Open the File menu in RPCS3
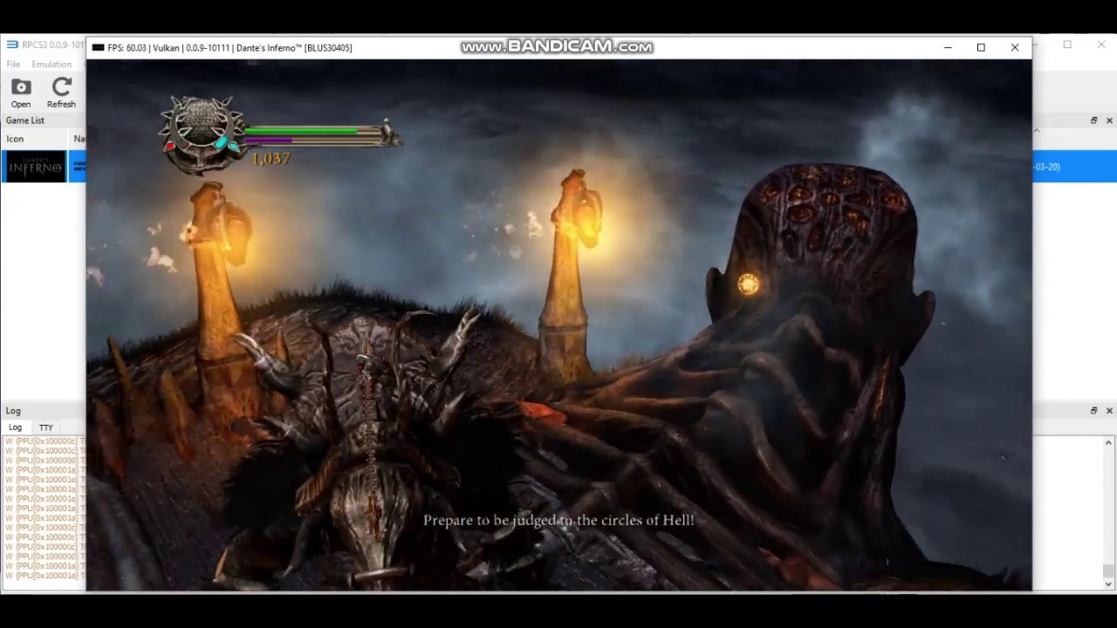The width and height of the screenshot is (1117, 628). tap(13, 65)
